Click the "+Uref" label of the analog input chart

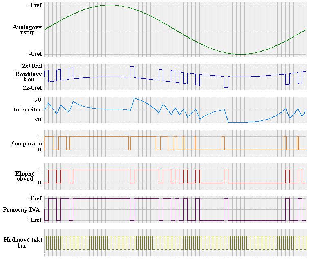click(x=34, y=5)
